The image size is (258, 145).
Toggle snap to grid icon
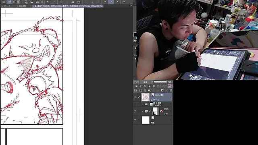click(x=117, y=2)
